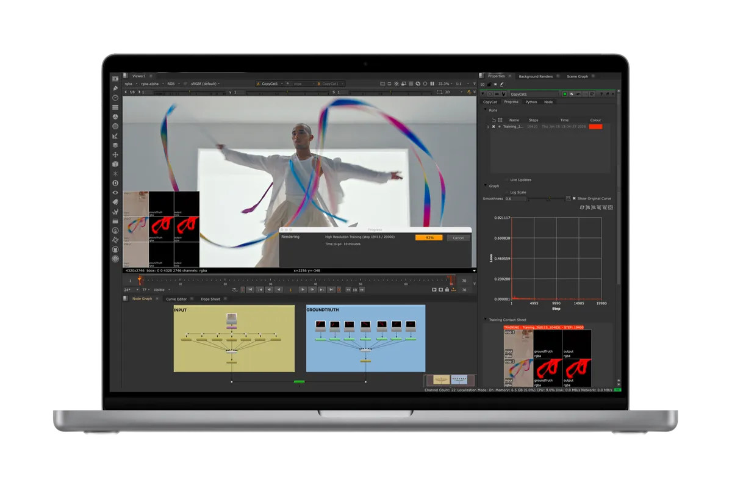Image resolution: width=732 pixels, height=488 pixels.
Task: Click the green node status icon beside CopyCat1
Action: click(x=565, y=94)
